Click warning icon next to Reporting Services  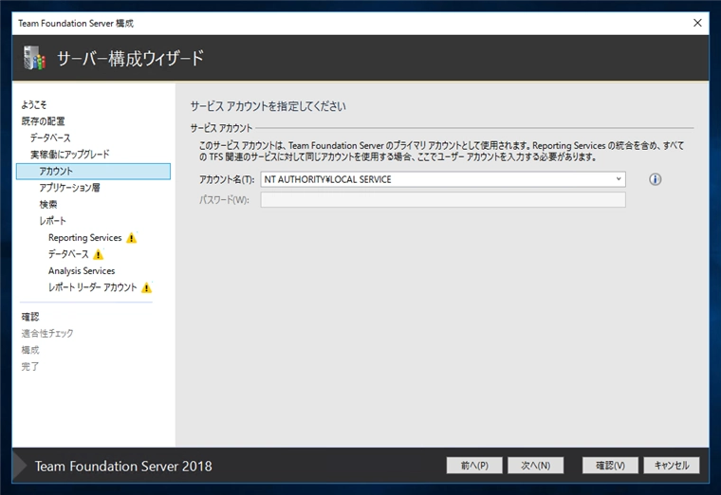point(132,238)
